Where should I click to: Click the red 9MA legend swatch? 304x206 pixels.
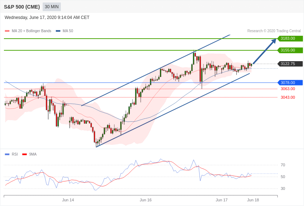pyautogui.click(x=25, y=154)
